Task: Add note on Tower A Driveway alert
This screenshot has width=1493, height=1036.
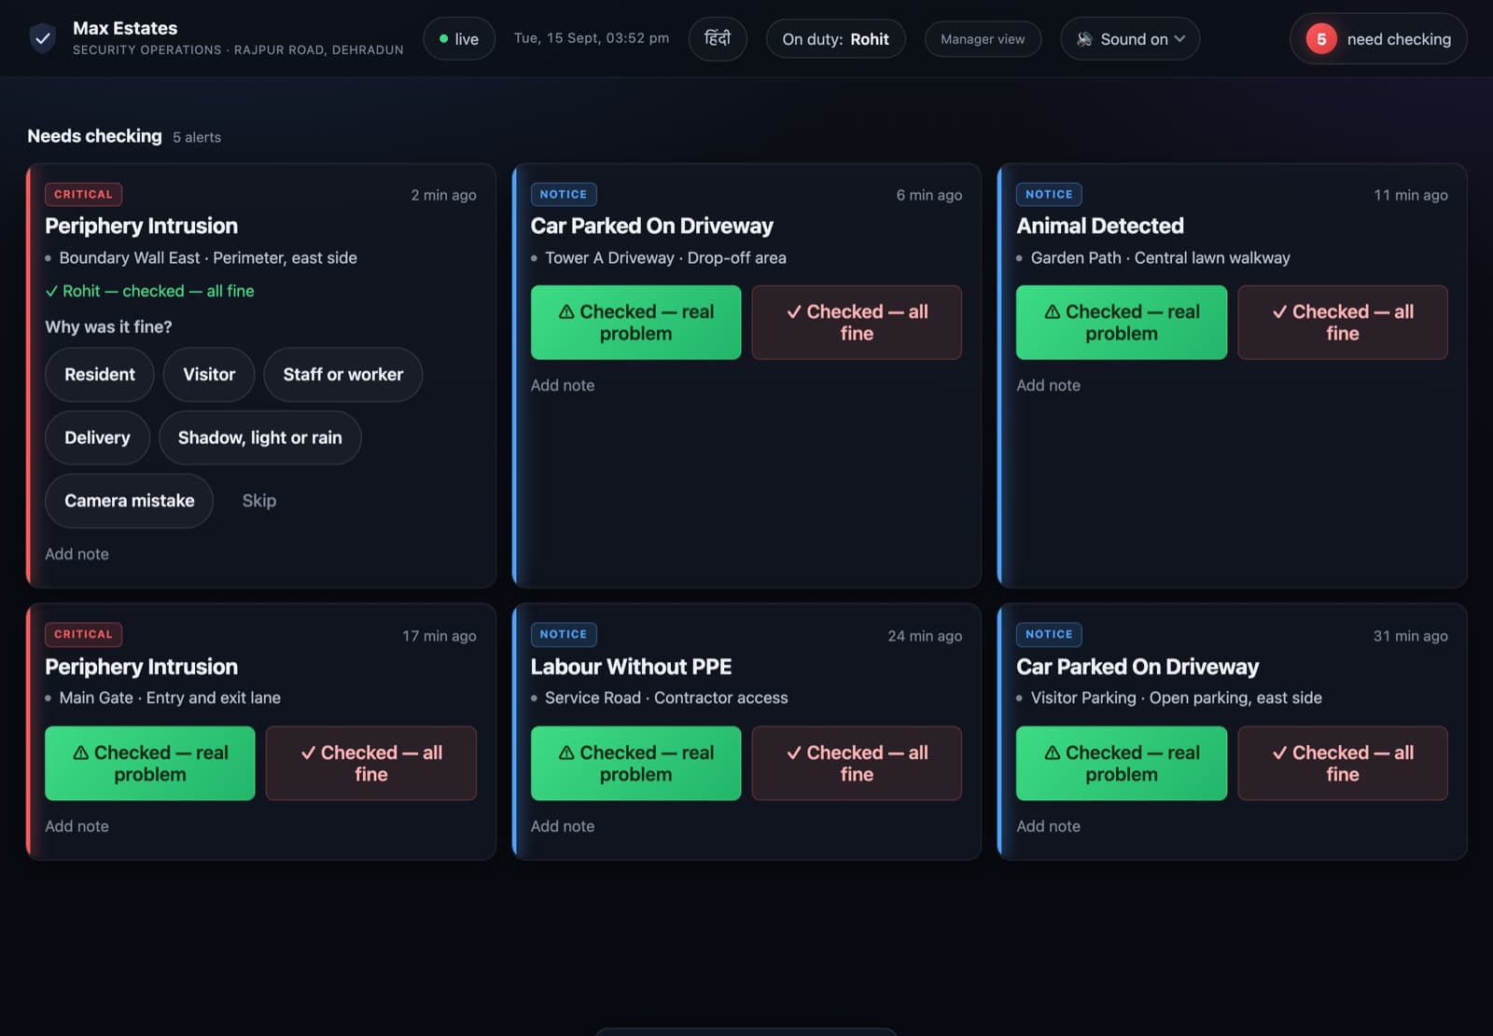Action: click(563, 385)
